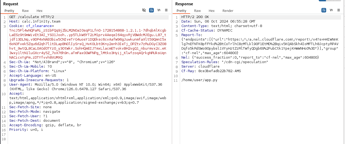Switch Request view to Raw tab
The height and width of the screenshot is (144, 345).
click(x=25, y=11)
